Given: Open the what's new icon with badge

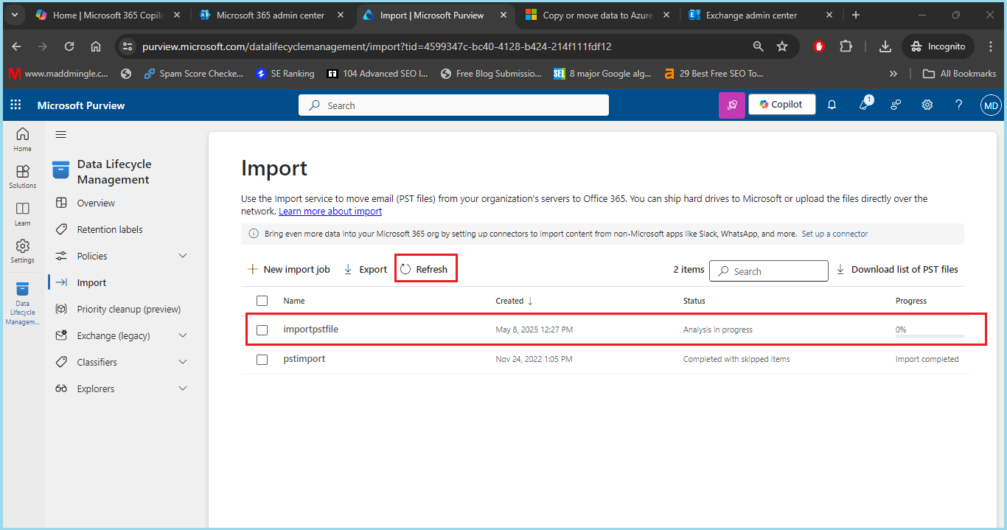Looking at the screenshot, I should [865, 105].
